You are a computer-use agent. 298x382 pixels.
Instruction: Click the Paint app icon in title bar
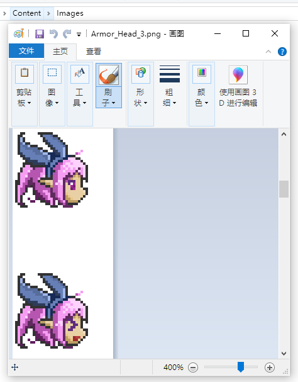(x=19, y=33)
